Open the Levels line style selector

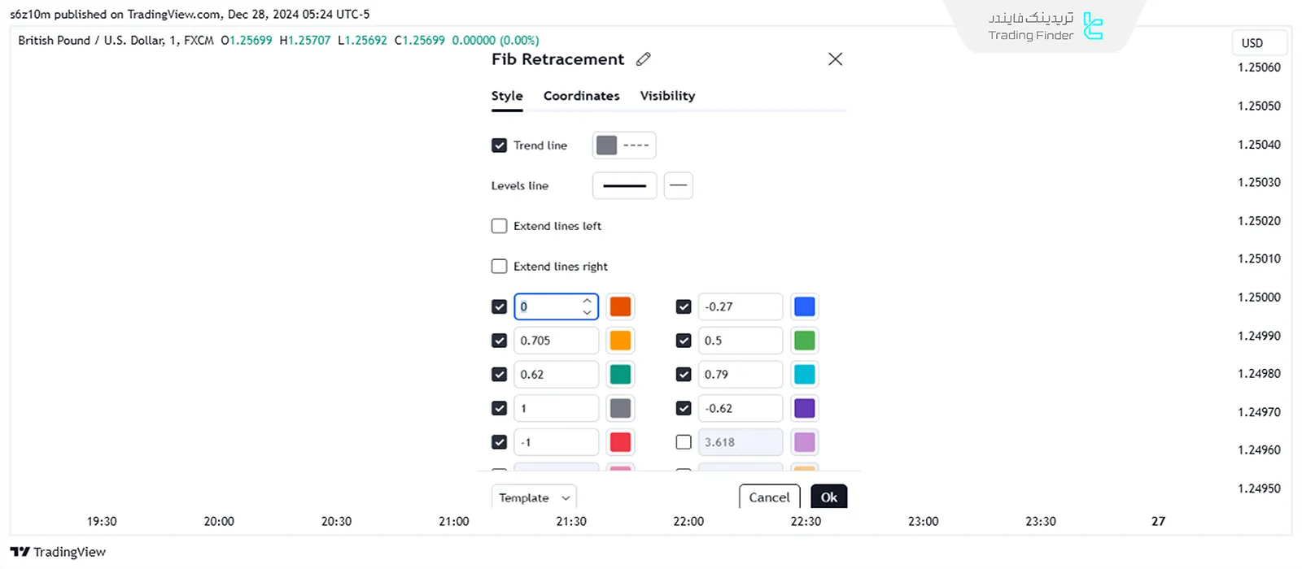pyautogui.click(x=678, y=185)
